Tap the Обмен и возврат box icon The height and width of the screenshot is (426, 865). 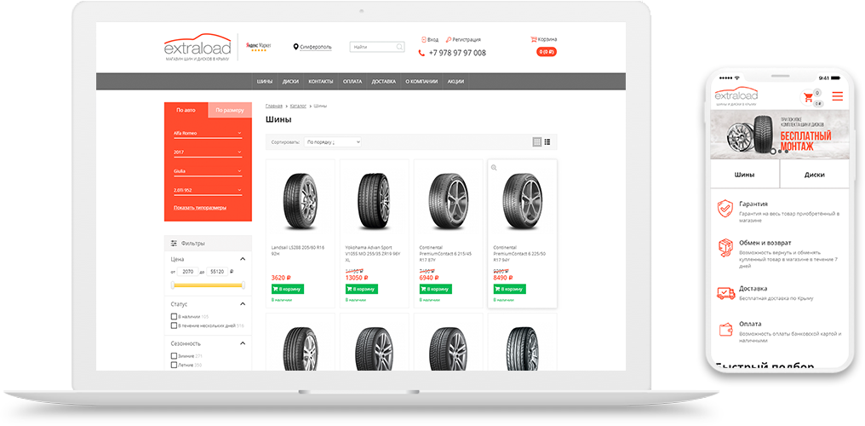tap(725, 248)
